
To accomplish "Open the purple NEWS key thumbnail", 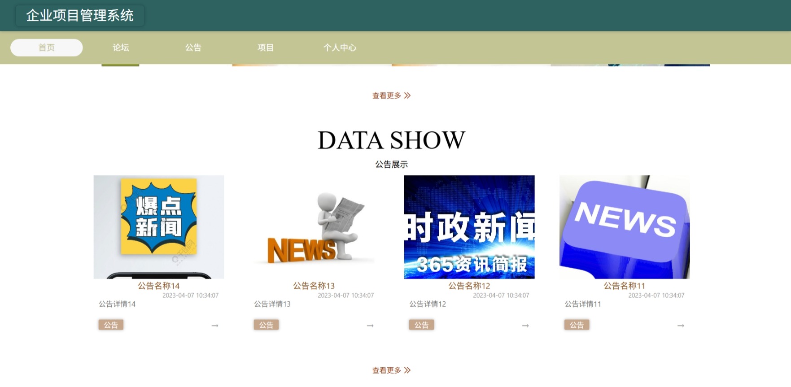I will click(x=625, y=227).
